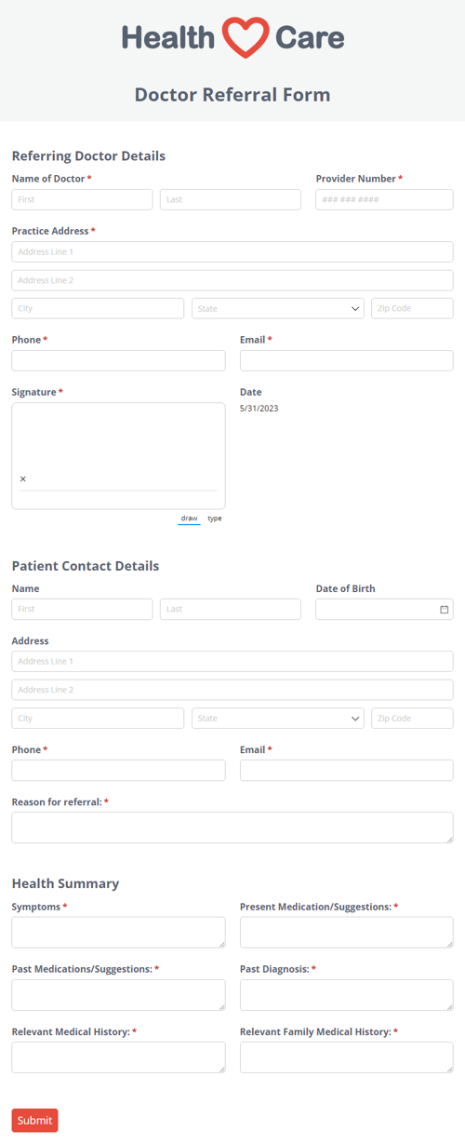The height and width of the screenshot is (1144, 465).
Task: Expand the patient's State dropdown arrow
Action: point(355,719)
